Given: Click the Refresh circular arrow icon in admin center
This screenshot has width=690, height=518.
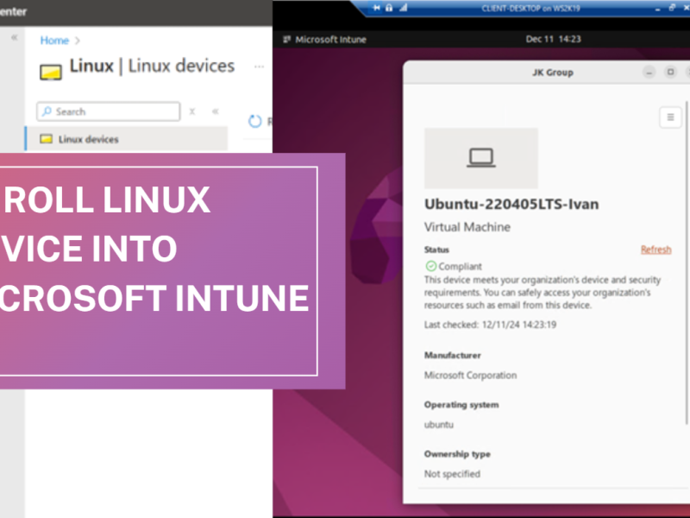Looking at the screenshot, I should click(x=256, y=122).
